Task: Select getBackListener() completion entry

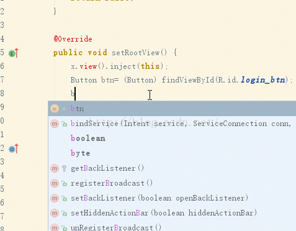Action: click(172, 168)
